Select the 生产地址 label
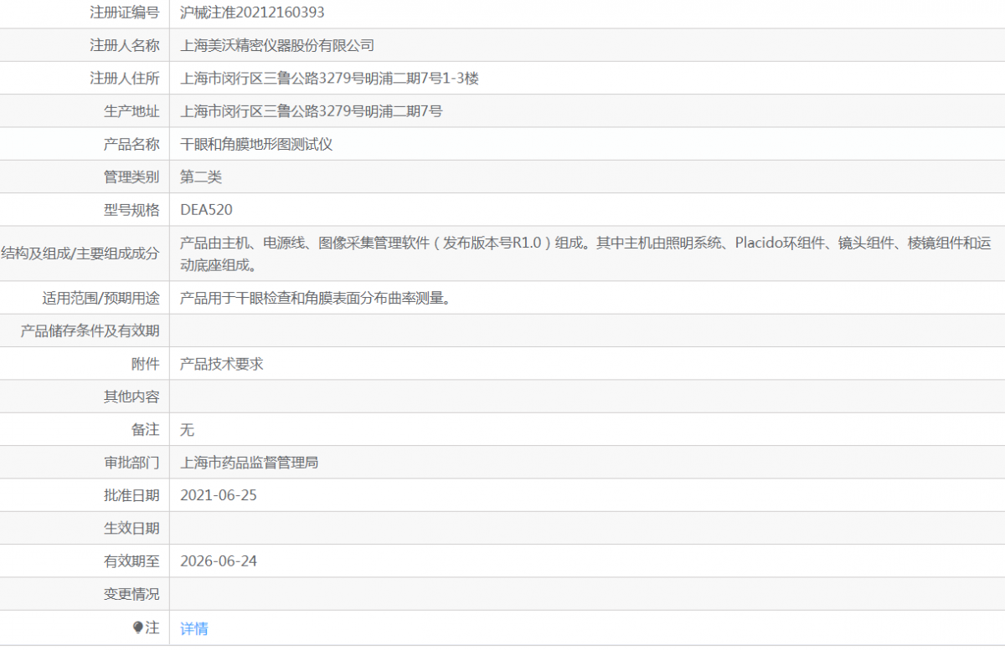The width and height of the screenshot is (1005, 650). 131,111
